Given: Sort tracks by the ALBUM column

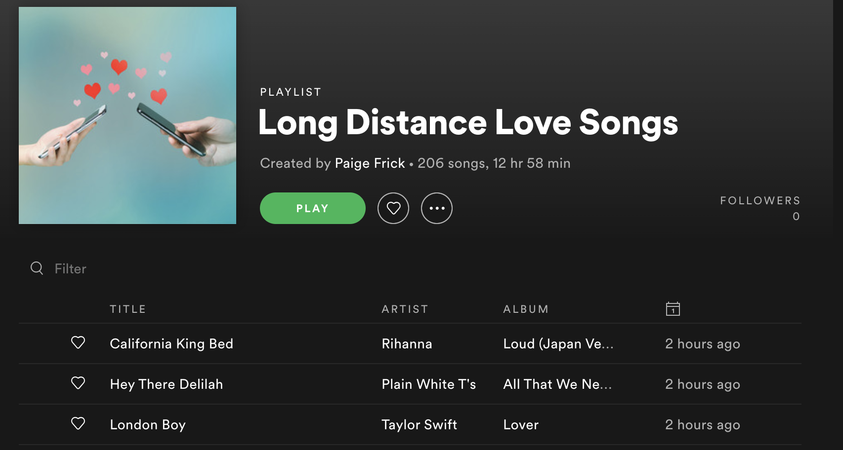Looking at the screenshot, I should (526, 309).
